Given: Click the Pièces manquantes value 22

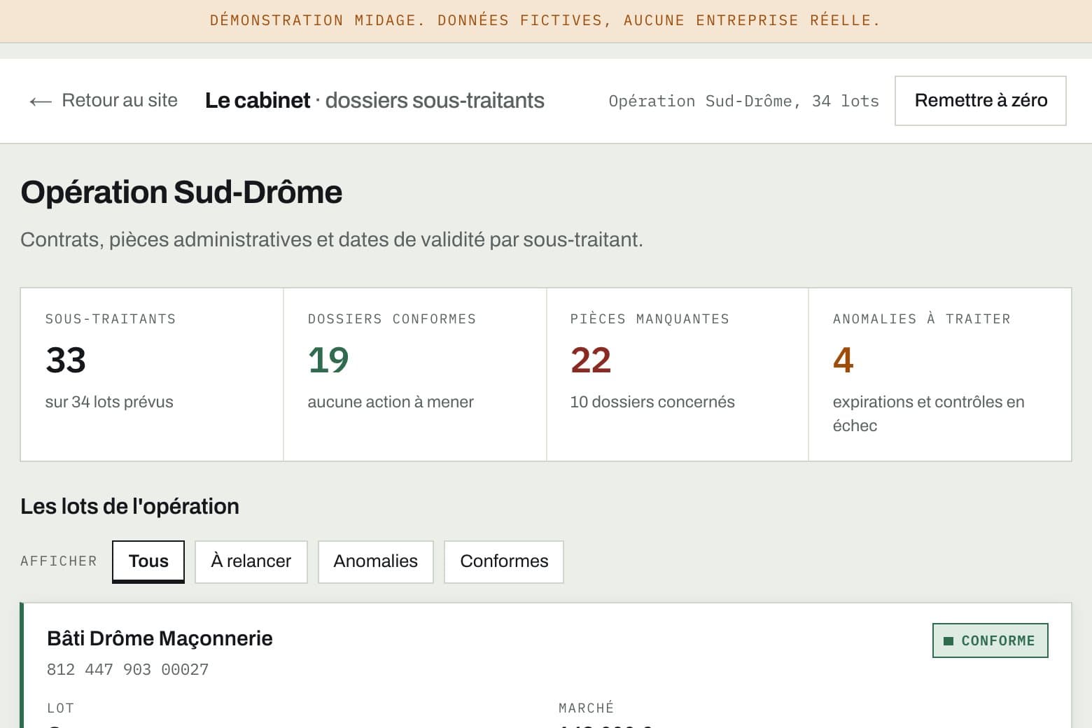Looking at the screenshot, I should [591, 360].
